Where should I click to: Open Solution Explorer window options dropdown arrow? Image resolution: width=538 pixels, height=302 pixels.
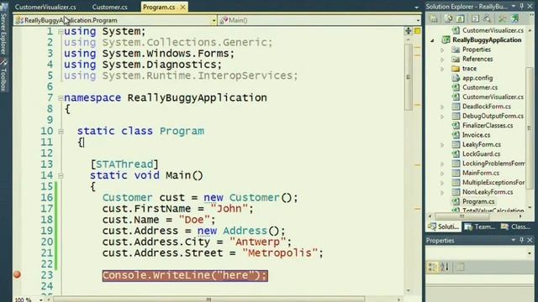(514, 6)
